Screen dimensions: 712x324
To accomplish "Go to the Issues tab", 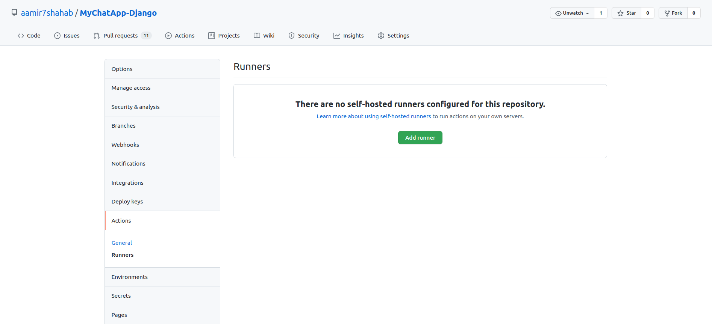I will pyautogui.click(x=67, y=36).
